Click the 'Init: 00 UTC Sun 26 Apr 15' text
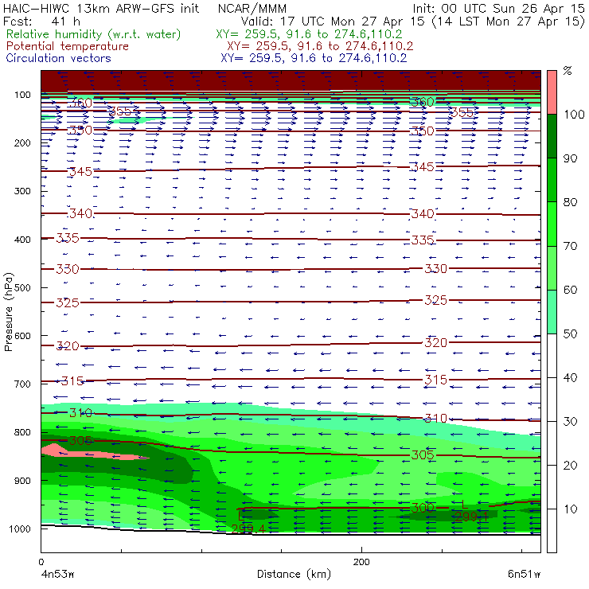589x589 pixels. tap(499, 9)
